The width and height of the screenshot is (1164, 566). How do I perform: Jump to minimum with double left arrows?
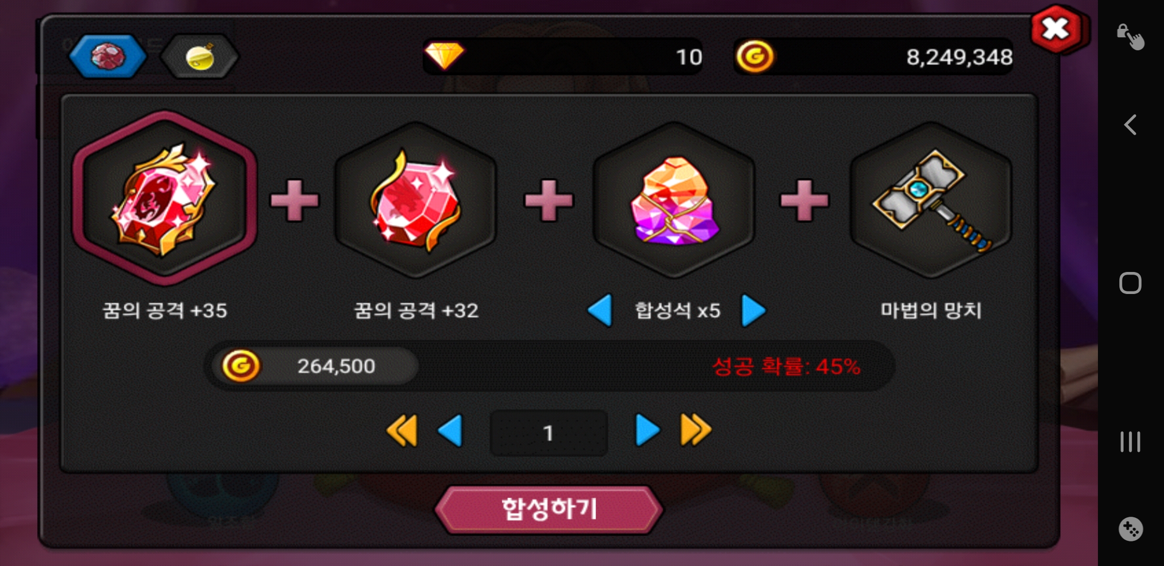(x=402, y=430)
